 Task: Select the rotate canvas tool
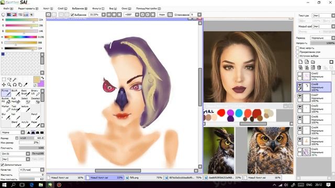(15, 85)
